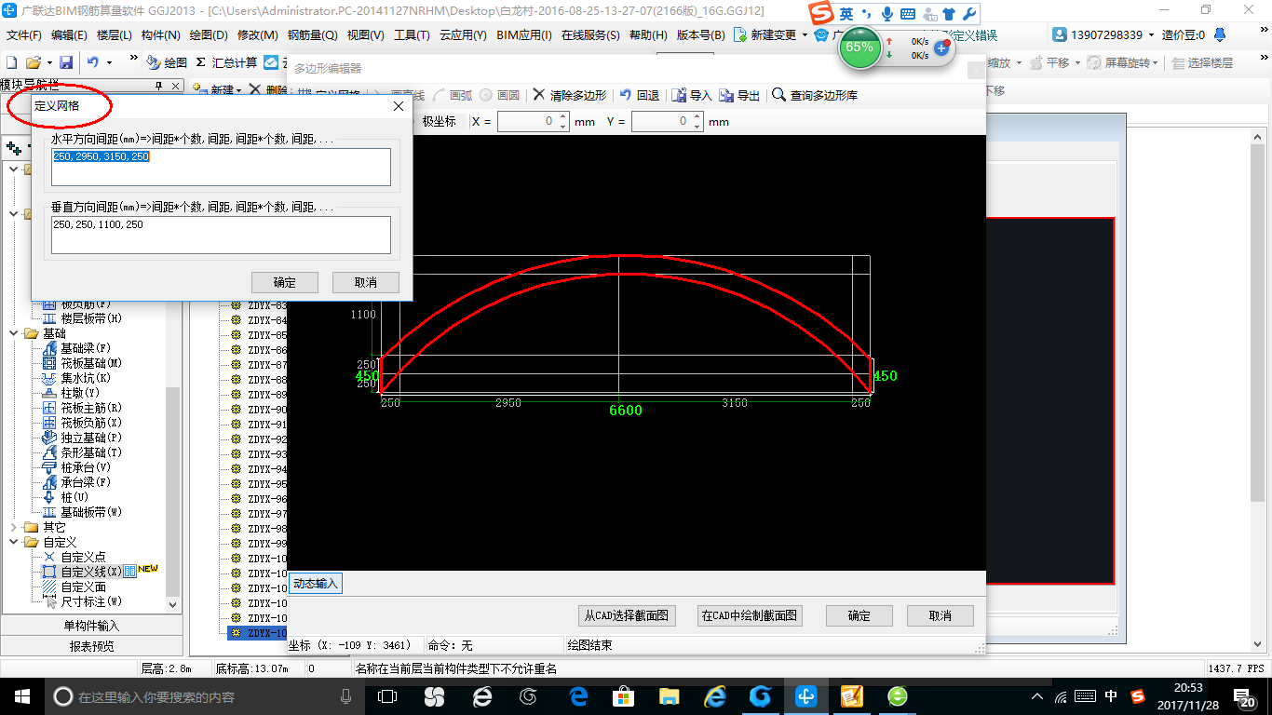
Task: Open the 文件(F) menu
Action: [x=24, y=35]
